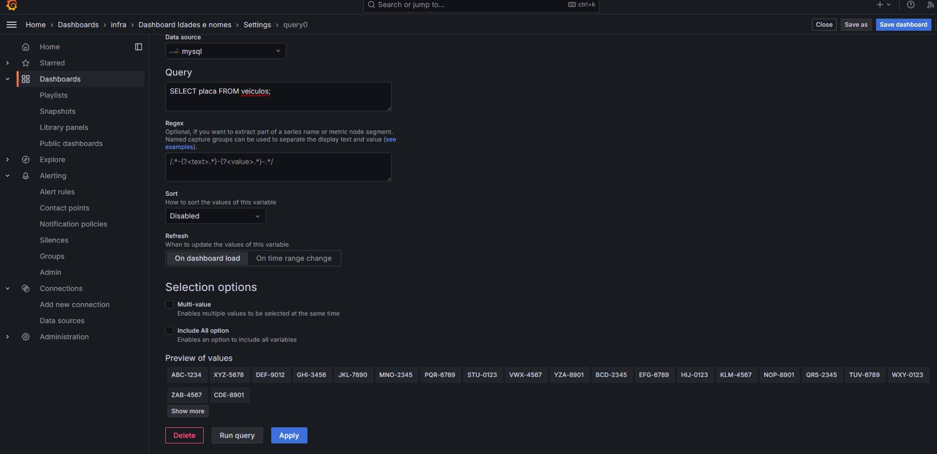Go to the Settings breadcrumb link
The image size is (937, 454).
[257, 25]
